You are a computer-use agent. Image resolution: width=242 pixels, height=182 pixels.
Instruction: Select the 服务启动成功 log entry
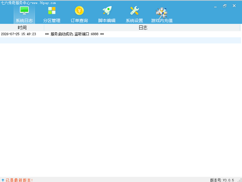click(x=74, y=34)
